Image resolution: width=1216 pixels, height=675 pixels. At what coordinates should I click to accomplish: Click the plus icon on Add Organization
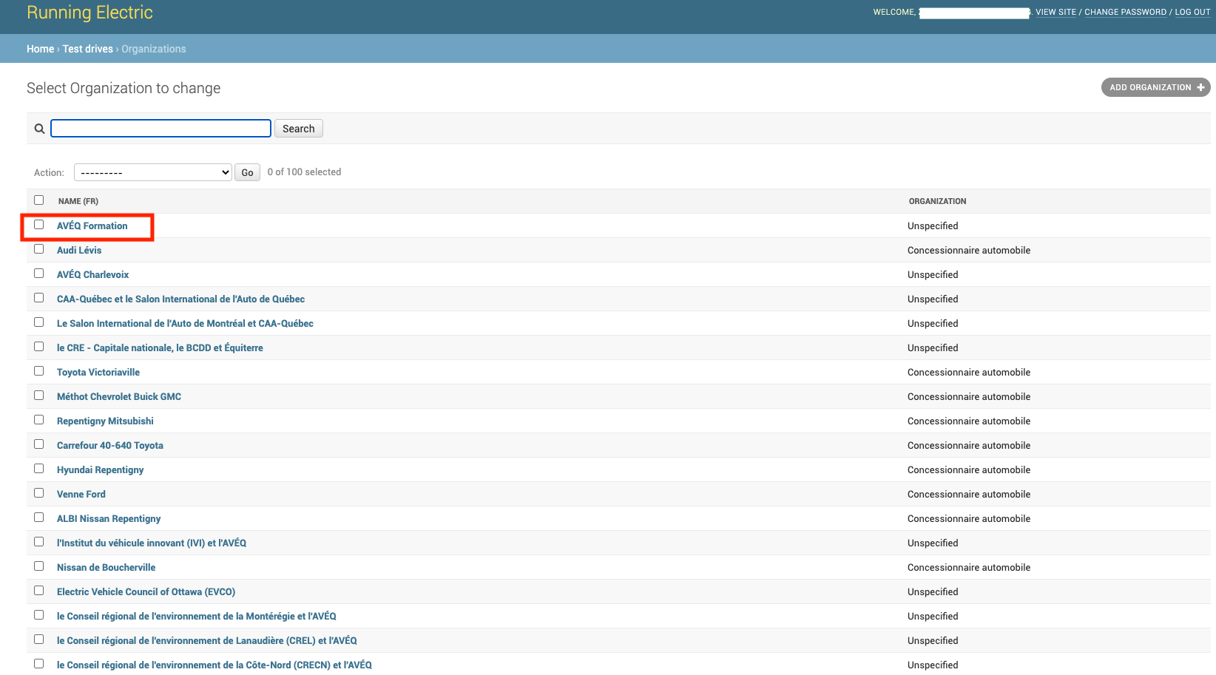(x=1200, y=87)
